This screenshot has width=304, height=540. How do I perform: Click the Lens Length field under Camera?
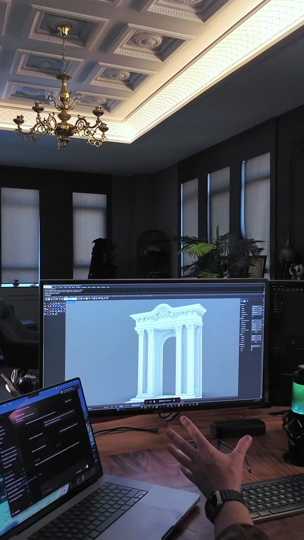(x=256, y=320)
